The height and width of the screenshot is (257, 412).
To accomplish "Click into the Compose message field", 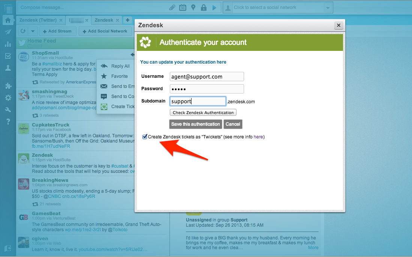I will point(93,7).
